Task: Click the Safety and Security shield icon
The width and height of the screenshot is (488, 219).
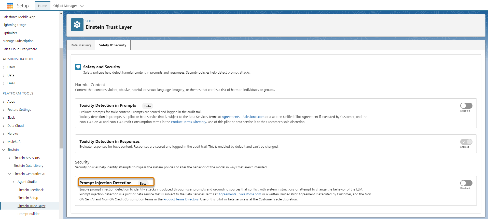Action: (78, 67)
